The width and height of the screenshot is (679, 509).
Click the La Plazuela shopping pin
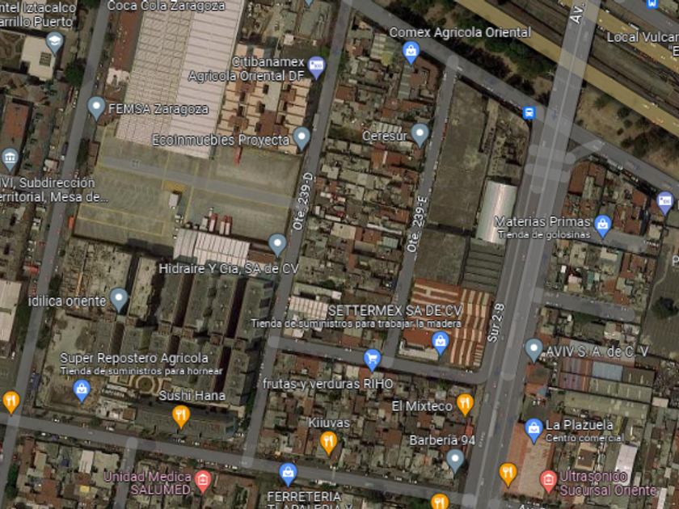pos(533,431)
